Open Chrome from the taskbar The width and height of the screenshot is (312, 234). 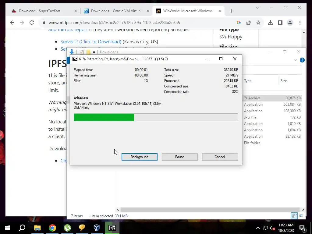[x=52, y=228]
